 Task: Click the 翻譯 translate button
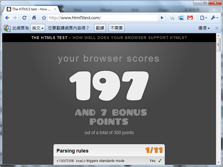pyautogui.click(x=100, y=28)
